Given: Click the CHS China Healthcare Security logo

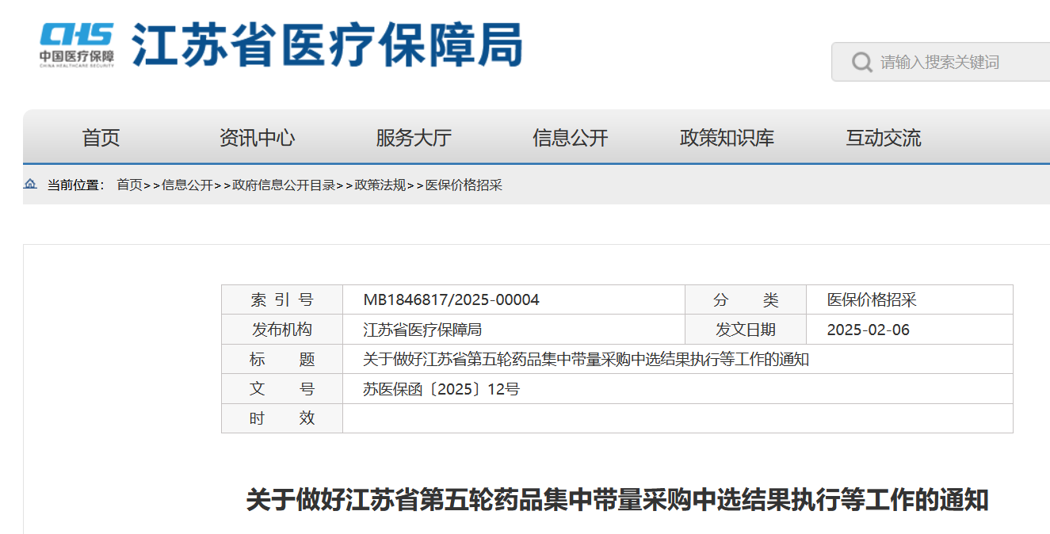Looking at the screenshot, I should click(x=77, y=45).
